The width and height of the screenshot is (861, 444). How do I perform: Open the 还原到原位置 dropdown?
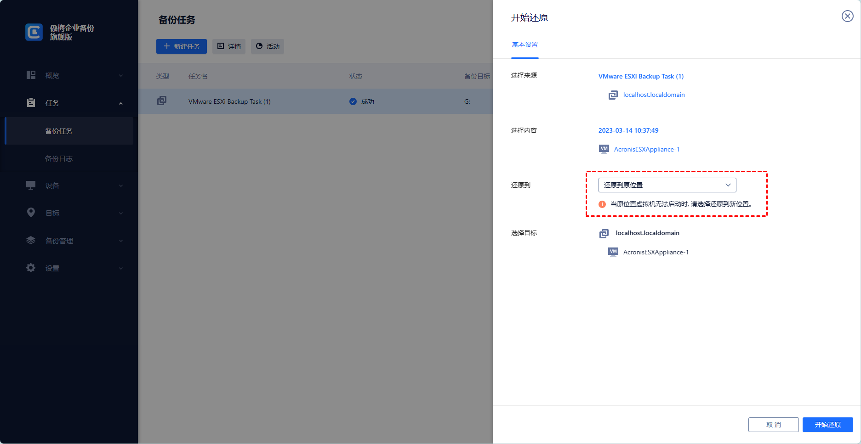[x=667, y=185]
